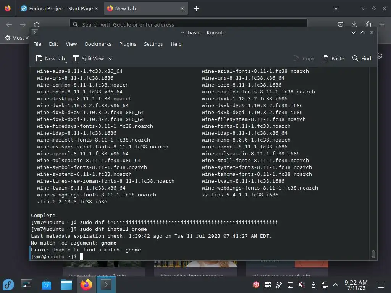391x293 pixels.
Task: Click Firefox address search bar
Action: 189,24
